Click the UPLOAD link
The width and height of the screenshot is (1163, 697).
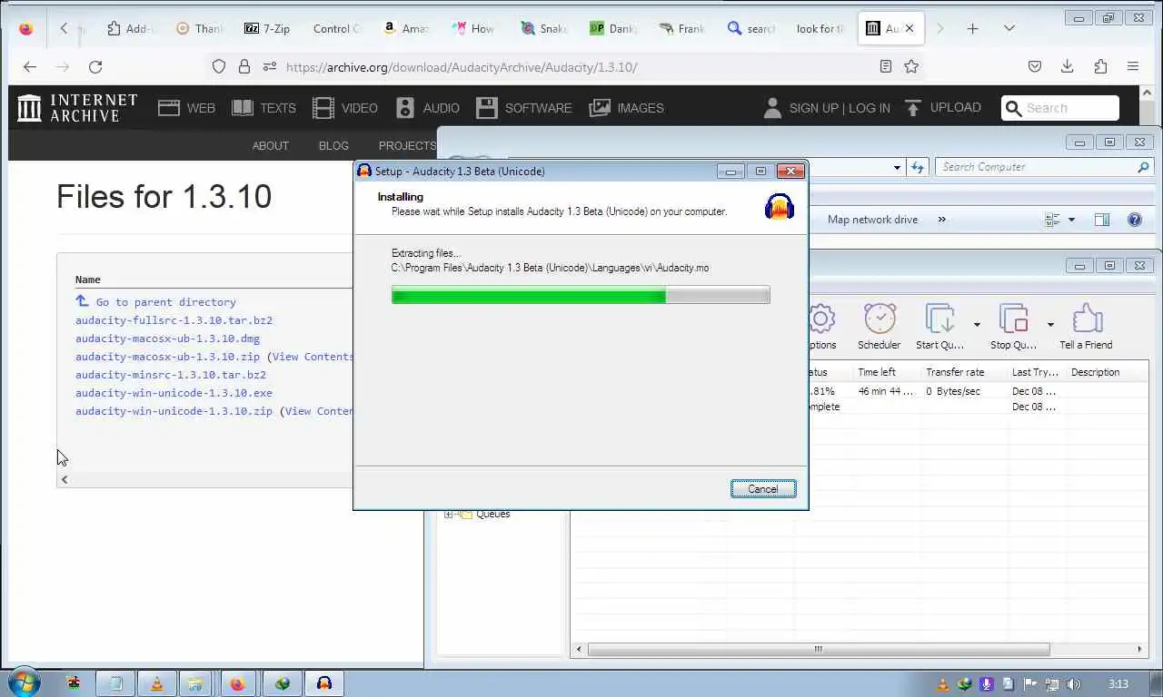pos(942,107)
